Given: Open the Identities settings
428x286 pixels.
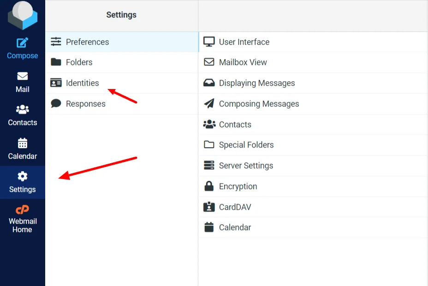Looking at the screenshot, I should [82, 83].
